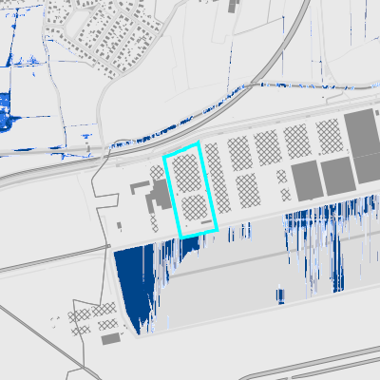The image size is (380, 380).
Task: Click the upper cross-hatched block inside cyan outline
Action: pos(187,173)
